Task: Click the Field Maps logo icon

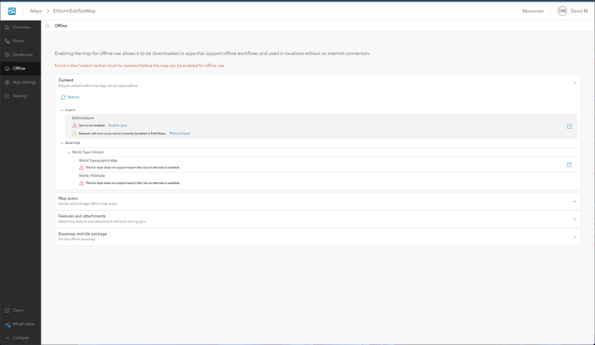Action: [12, 11]
